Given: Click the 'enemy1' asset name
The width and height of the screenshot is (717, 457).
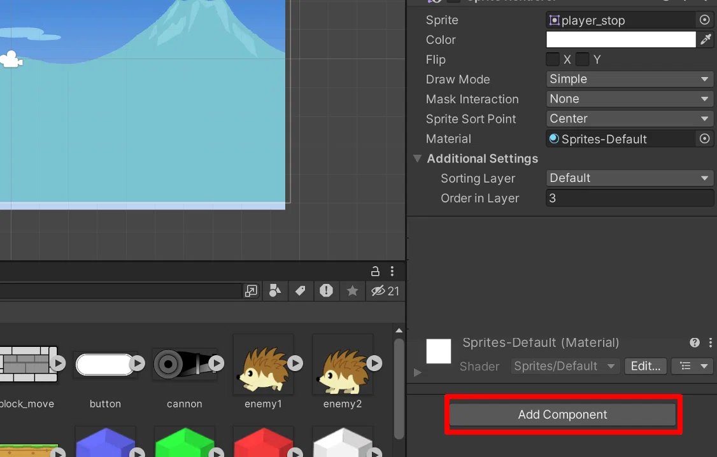Looking at the screenshot, I should click(x=264, y=404).
